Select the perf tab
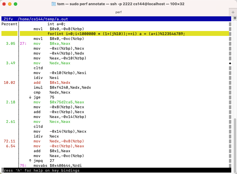This screenshot has height=174, width=237. tap(118, 12)
